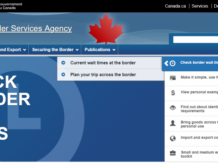
Task: Click the arrow icon beside Current wait times
Action: point(63,63)
